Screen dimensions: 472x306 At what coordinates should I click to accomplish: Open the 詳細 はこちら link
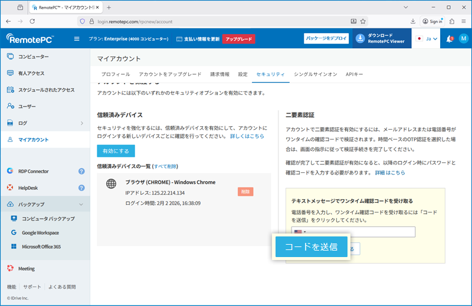(x=390, y=173)
